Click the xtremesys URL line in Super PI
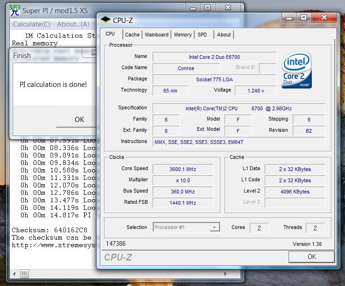The image size is (345, 286). (x=54, y=245)
